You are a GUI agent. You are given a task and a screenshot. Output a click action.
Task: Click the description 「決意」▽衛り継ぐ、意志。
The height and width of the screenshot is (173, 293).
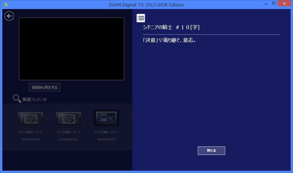[169, 40]
